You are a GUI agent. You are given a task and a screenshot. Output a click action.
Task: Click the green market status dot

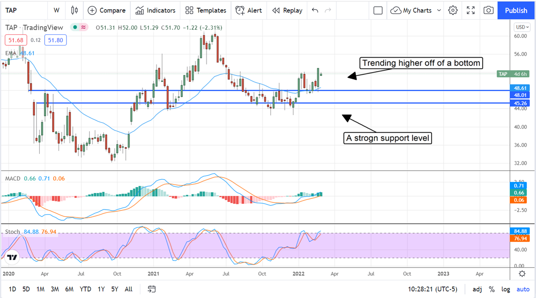point(76,28)
